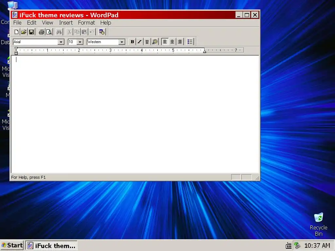This screenshot has height=251, width=335.
Task: Insert Date/Time with the toolbar icon
Action: pyautogui.click(x=102, y=32)
